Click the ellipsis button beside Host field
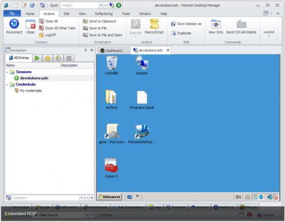285x222 pixels. tap(106, 5)
